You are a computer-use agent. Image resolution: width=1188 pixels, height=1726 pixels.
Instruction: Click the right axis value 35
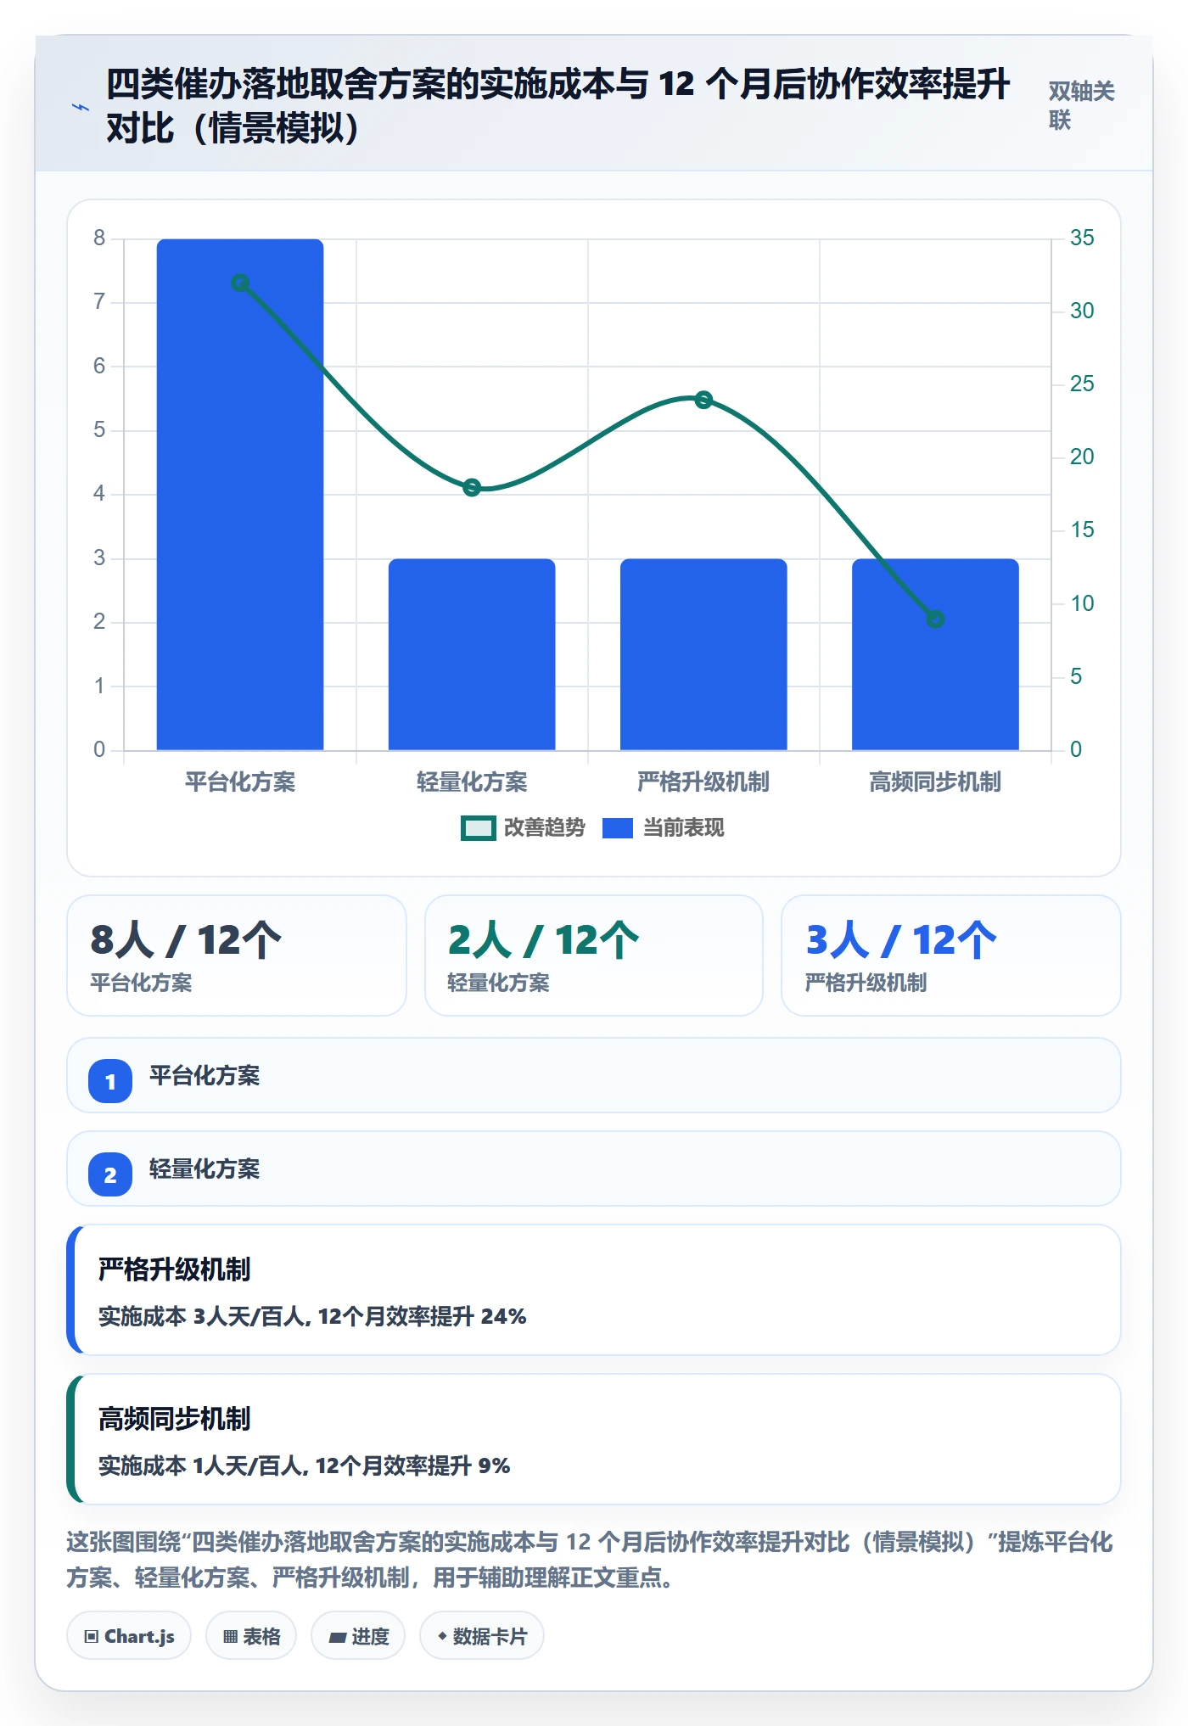pos(1082,238)
